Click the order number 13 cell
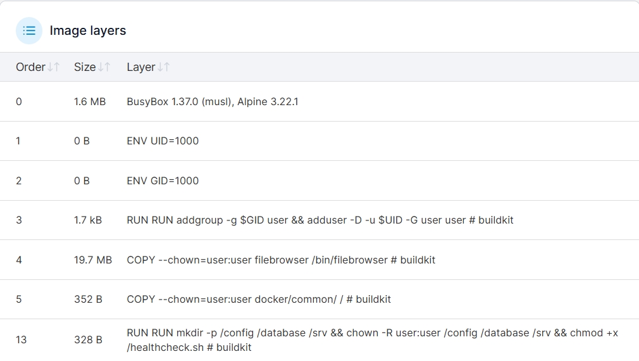Viewport: 639px width, 361px height. 21,339
